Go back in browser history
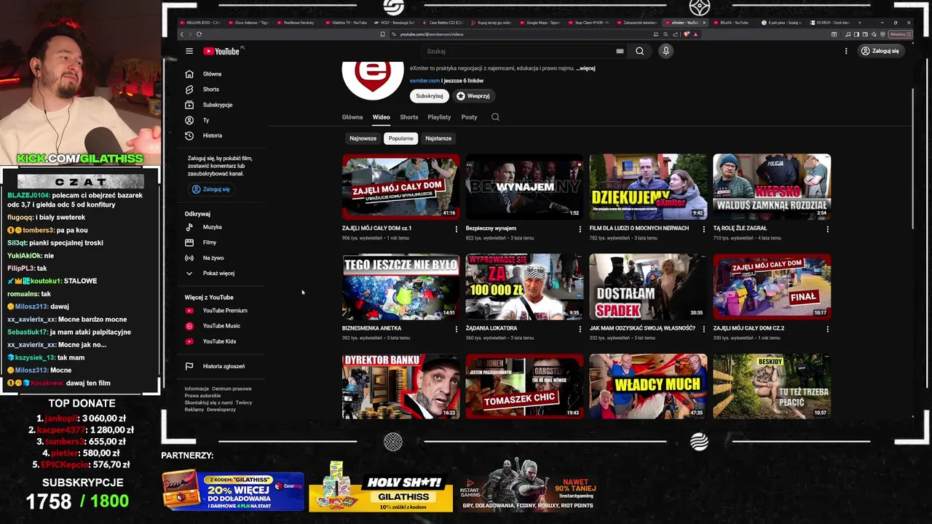This screenshot has width=932, height=524. click(x=182, y=33)
